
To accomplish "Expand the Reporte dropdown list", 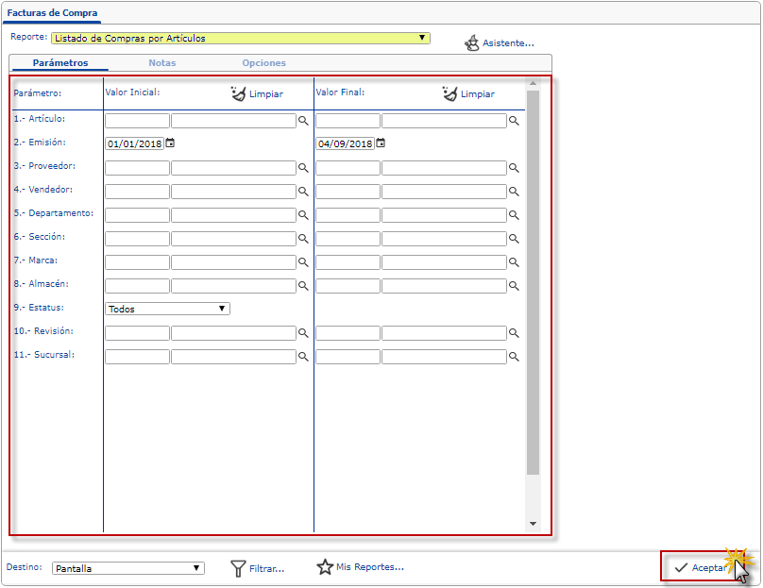I will point(422,39).
